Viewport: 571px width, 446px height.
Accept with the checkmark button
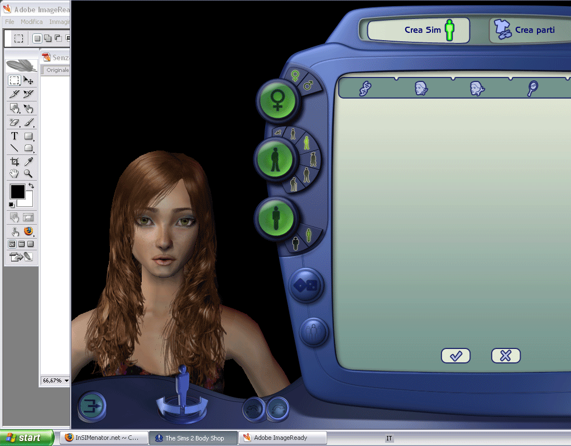[455, 356]
